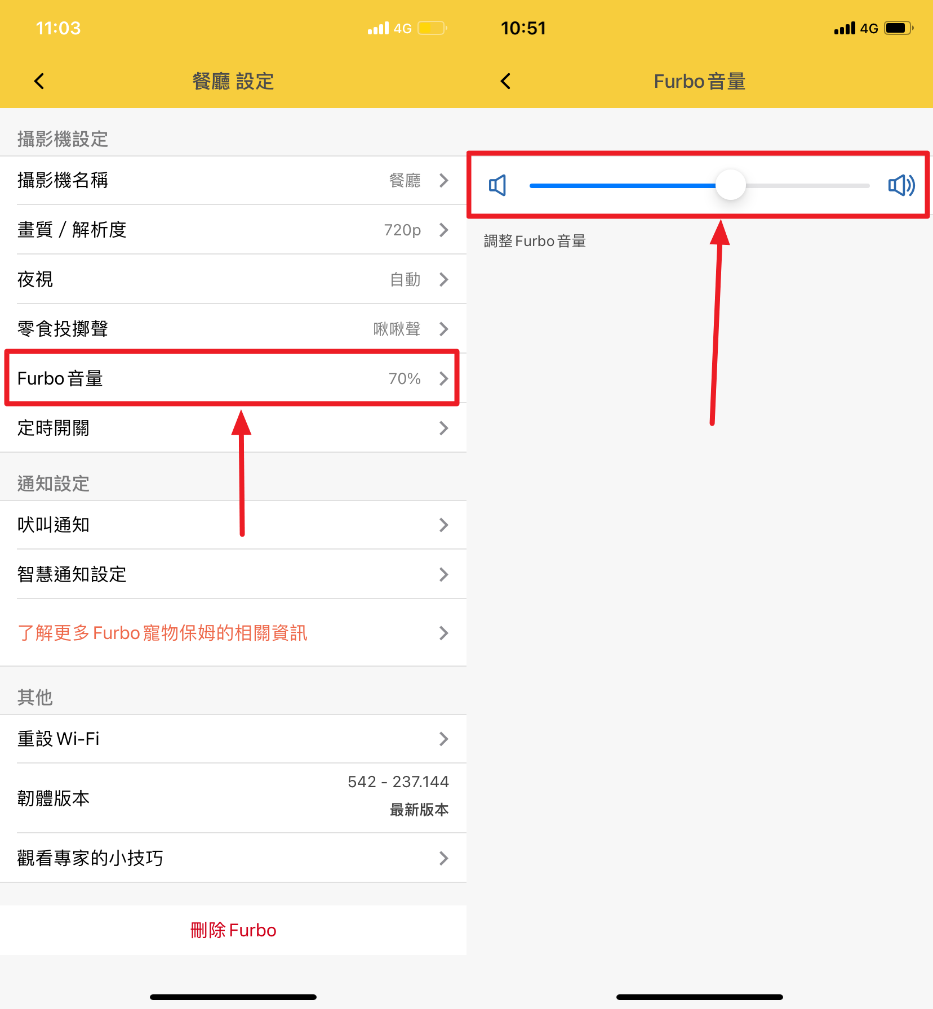Tap the 10:51 status bar clock
Image resolution: width=933 pixels, height=1009 pixels.
[523, 28]
